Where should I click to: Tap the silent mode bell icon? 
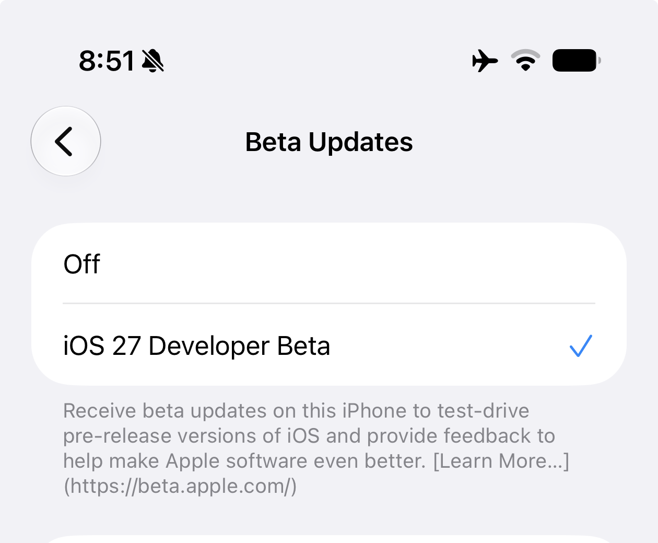pyautogui.click(x=153, y=61)
